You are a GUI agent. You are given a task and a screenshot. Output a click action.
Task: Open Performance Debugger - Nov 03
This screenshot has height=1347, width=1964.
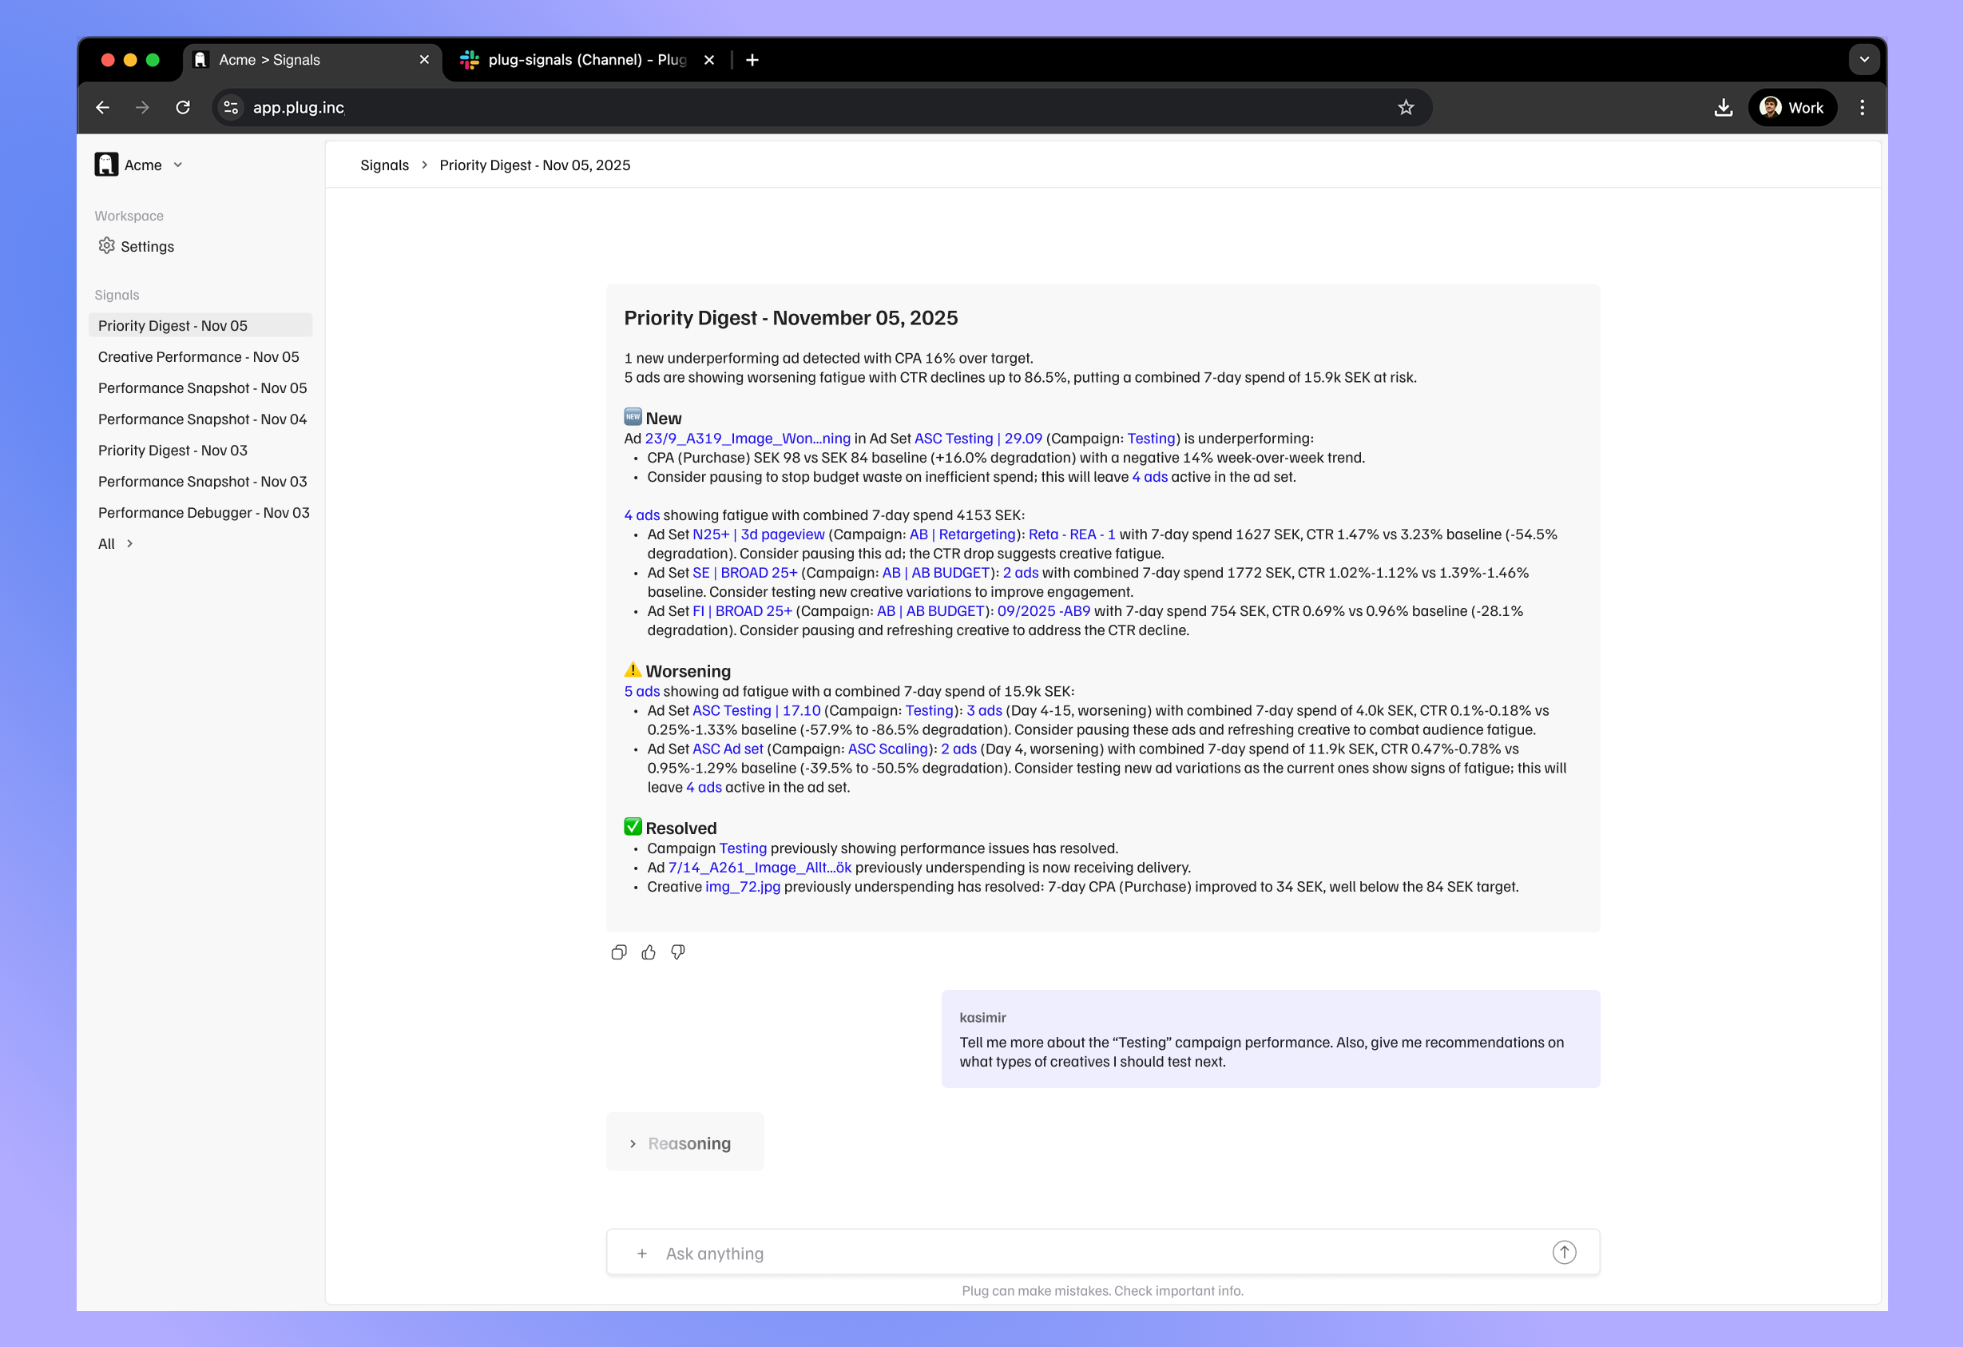(204, 512)
